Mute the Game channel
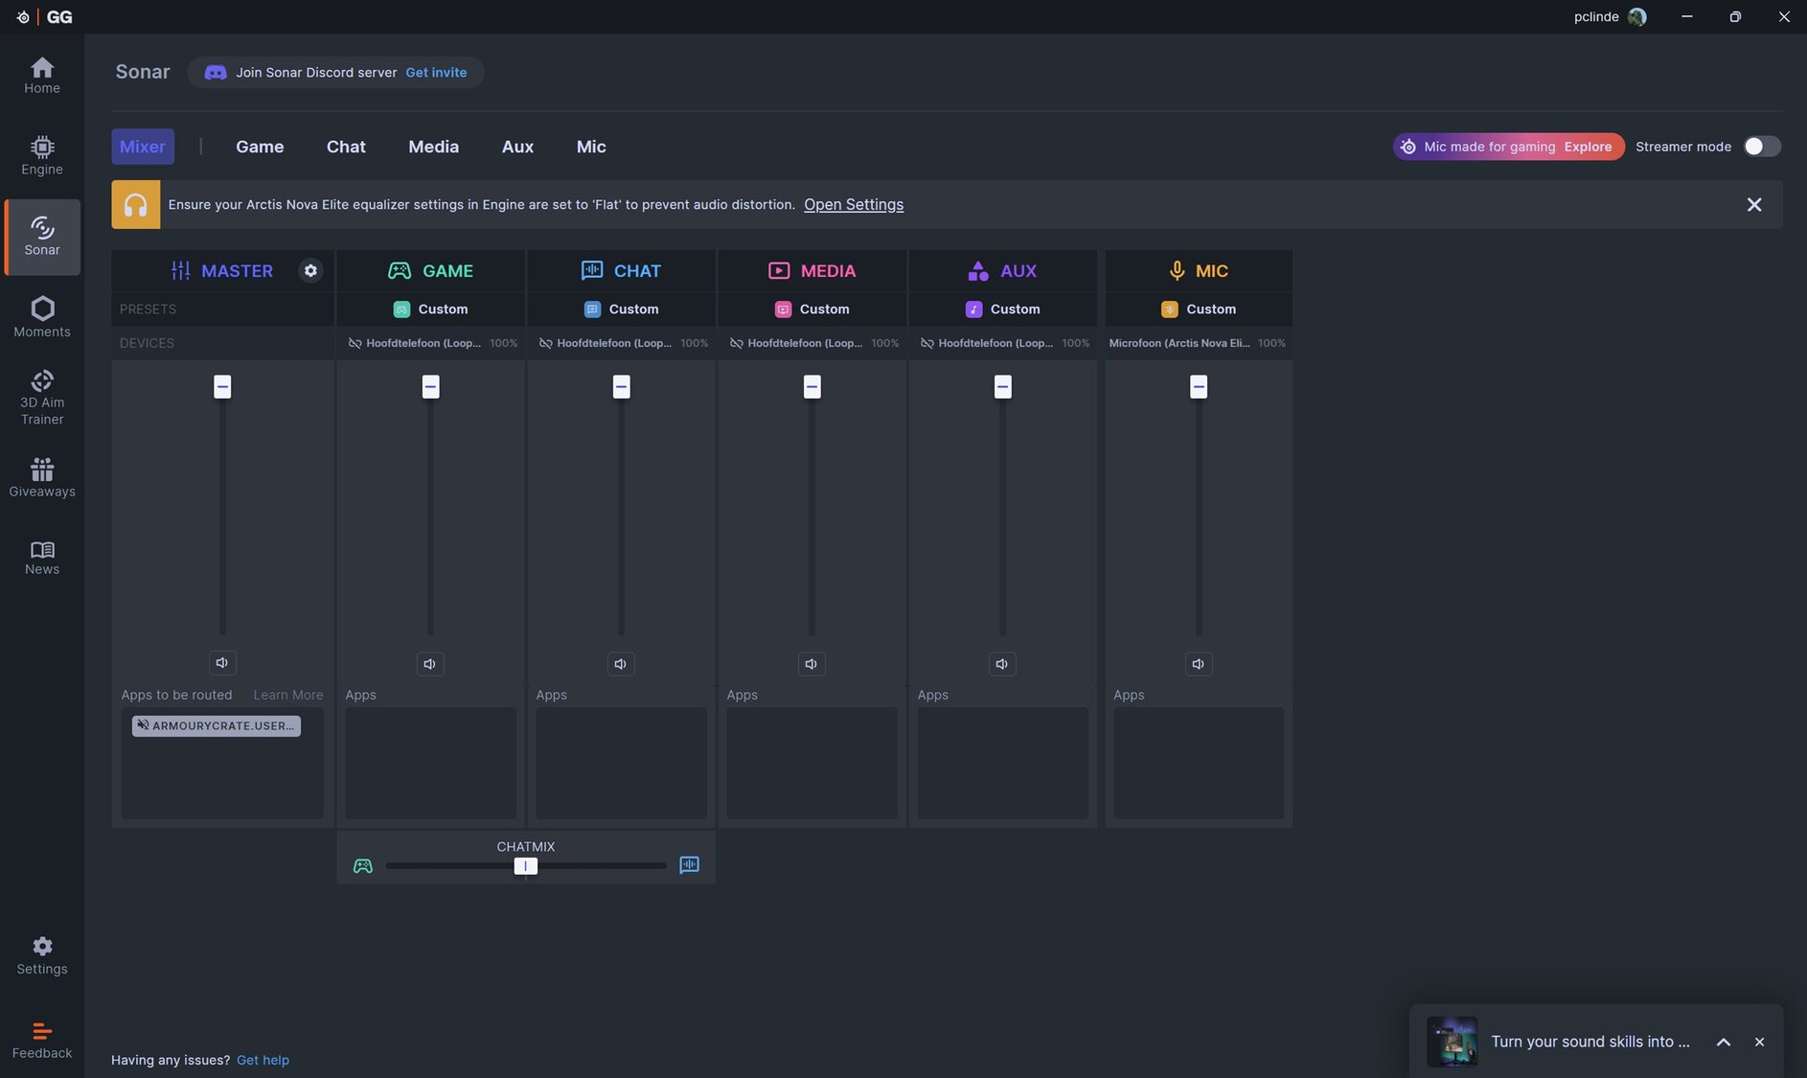Image resolution: width=1807 pixels, height=1078 pixels. [430, 664]
